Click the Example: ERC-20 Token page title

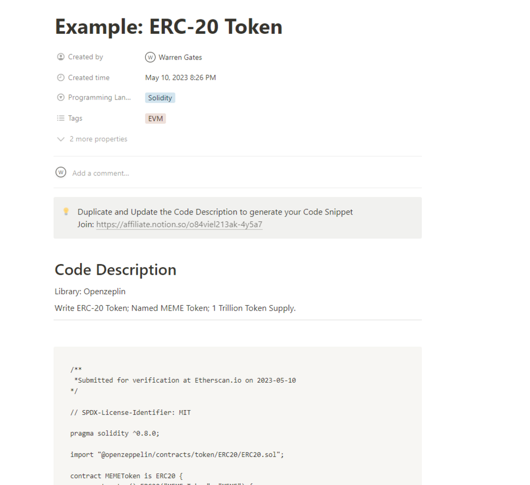coord(169,27)
